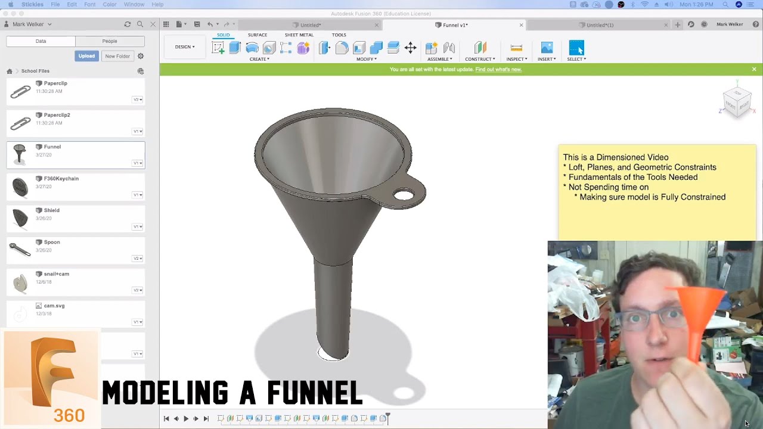Click the Offset Plane construct icon

[x=480, y=48]
